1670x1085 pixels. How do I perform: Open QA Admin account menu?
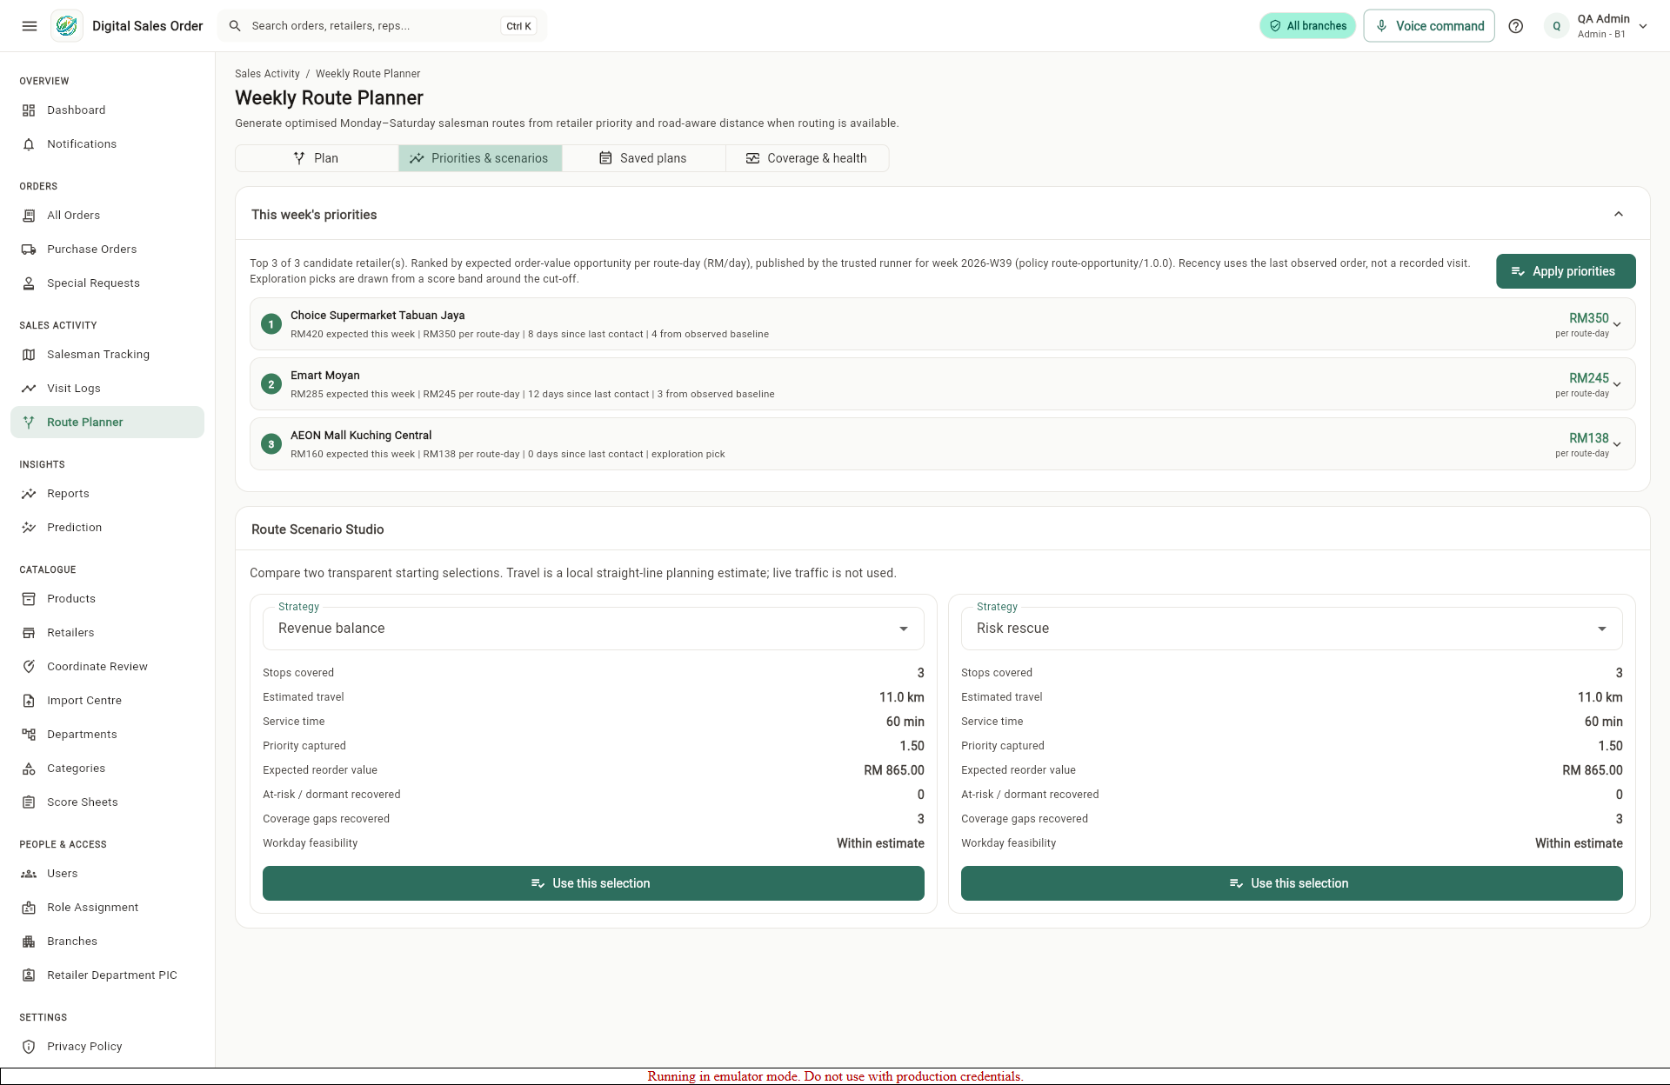click(1597, 26)
